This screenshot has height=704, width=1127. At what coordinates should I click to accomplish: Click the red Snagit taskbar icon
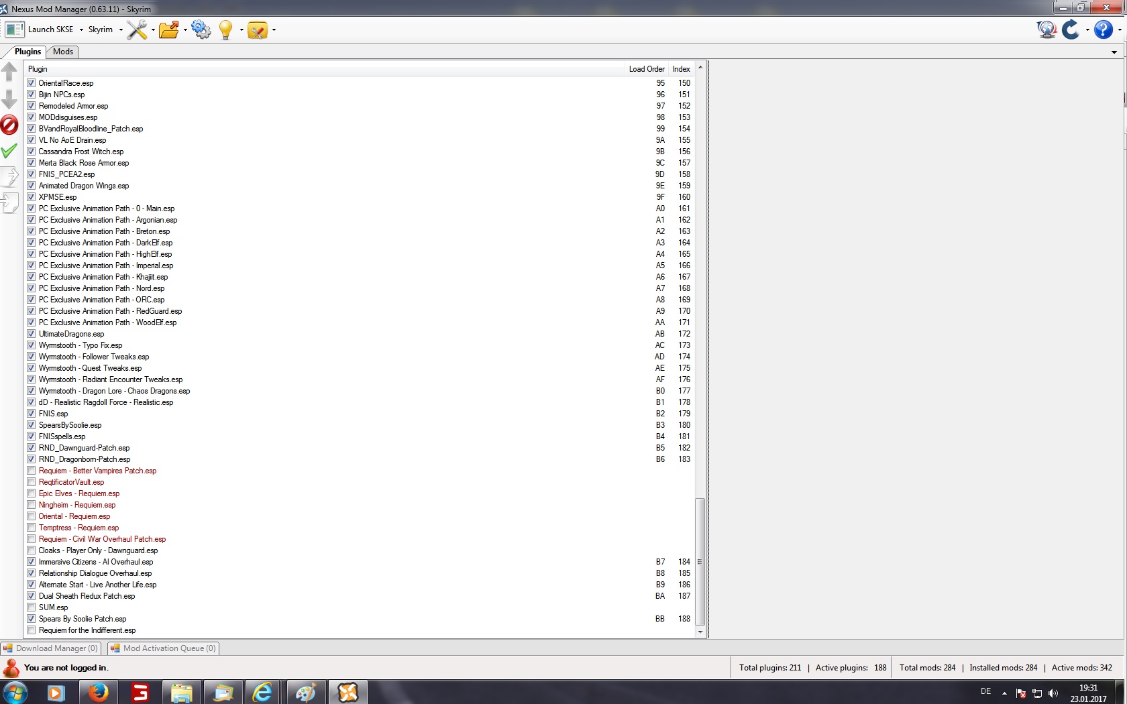(140, 692)
